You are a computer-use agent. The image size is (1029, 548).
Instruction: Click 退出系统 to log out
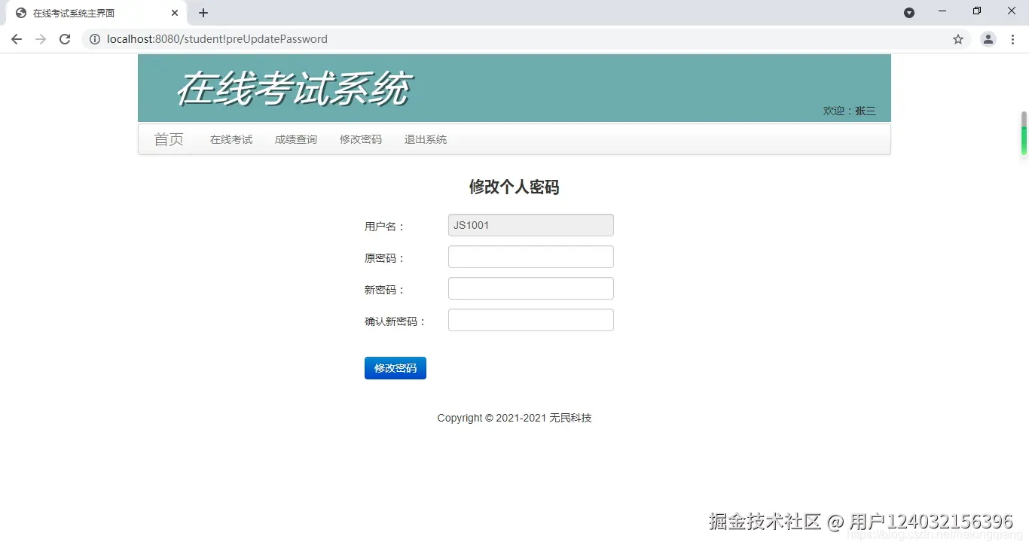coord(426,139)
